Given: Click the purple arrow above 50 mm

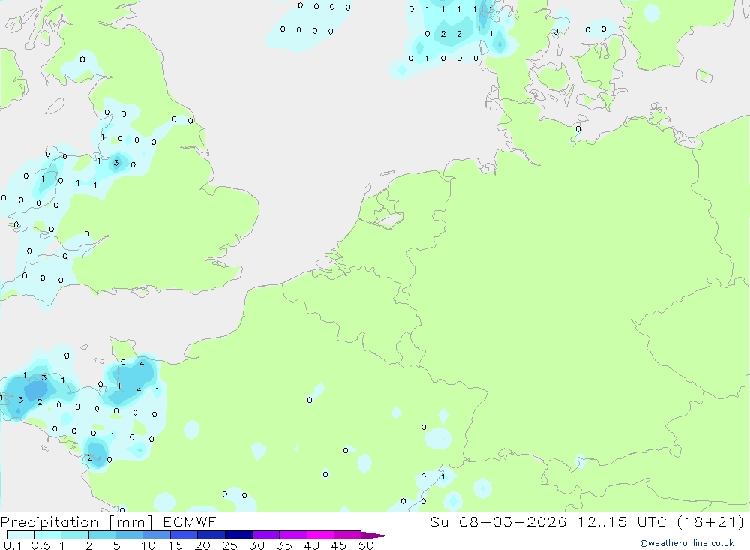Looking at the screenshot, I should 374,536.
